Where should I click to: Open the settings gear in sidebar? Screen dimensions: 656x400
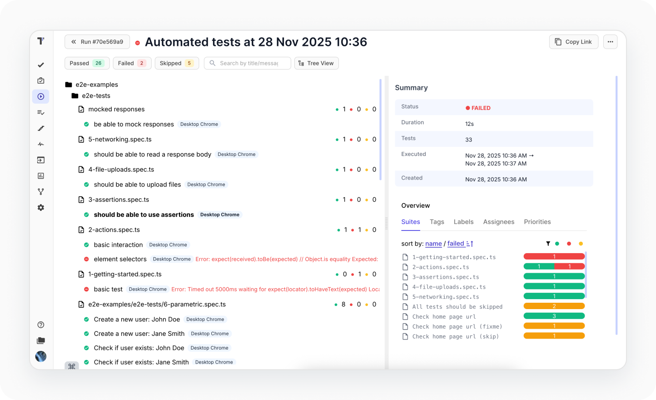[41, 207]
